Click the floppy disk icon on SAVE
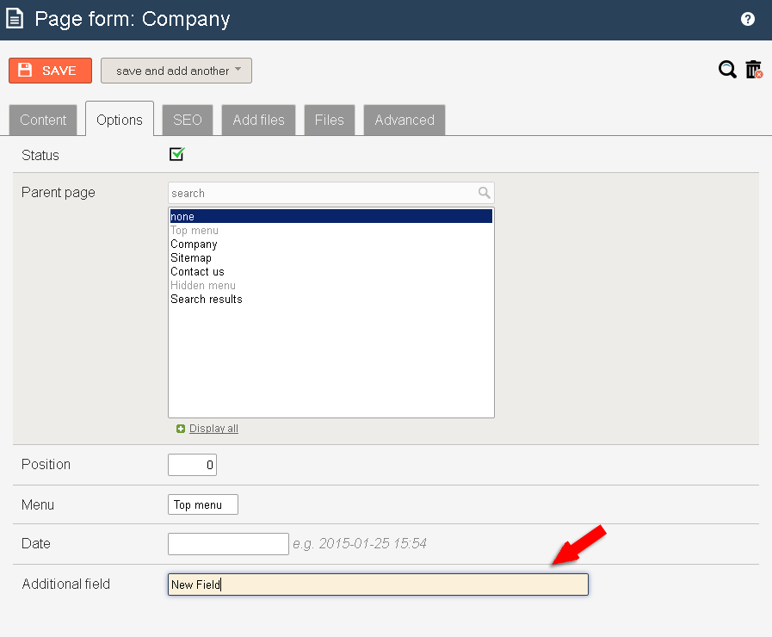This screenshot has width=772, height=637. coord(25,70)
